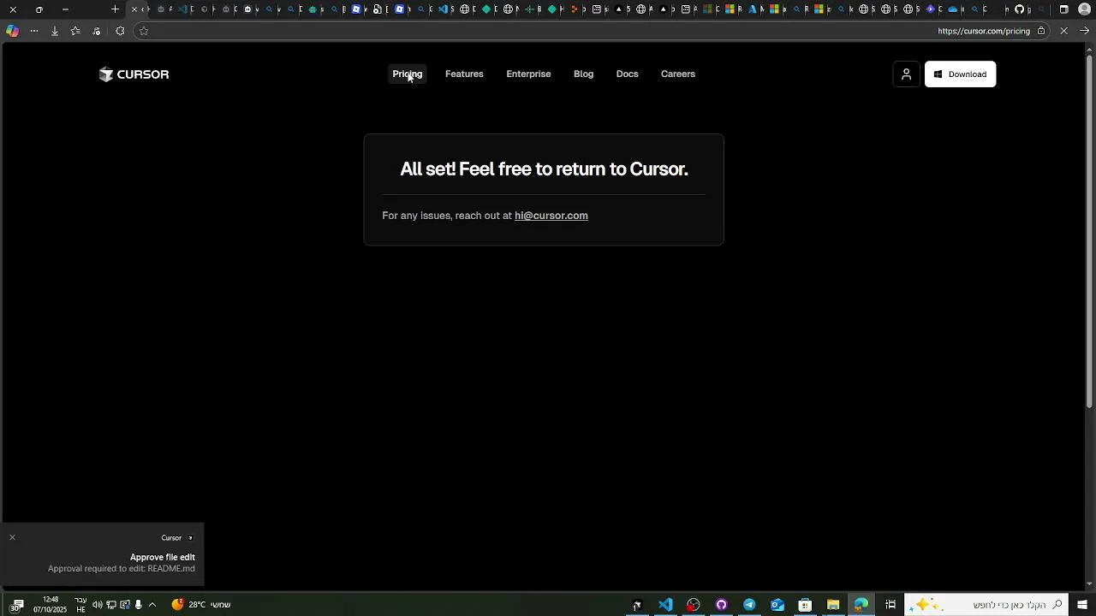Expand the hidden system tray icons chevron
This screenshot has width=1096, height=616.
152,605
